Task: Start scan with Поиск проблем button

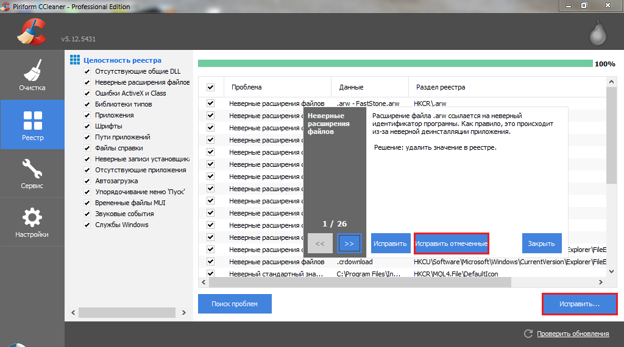Action: pyautogui.click(x=235, y=304)
